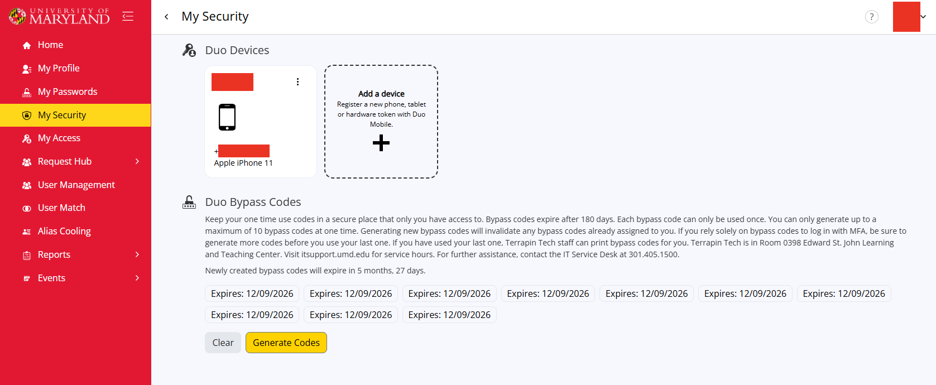Expand the Events submenu chevron

pyautogui.click(x=137, y=278)
